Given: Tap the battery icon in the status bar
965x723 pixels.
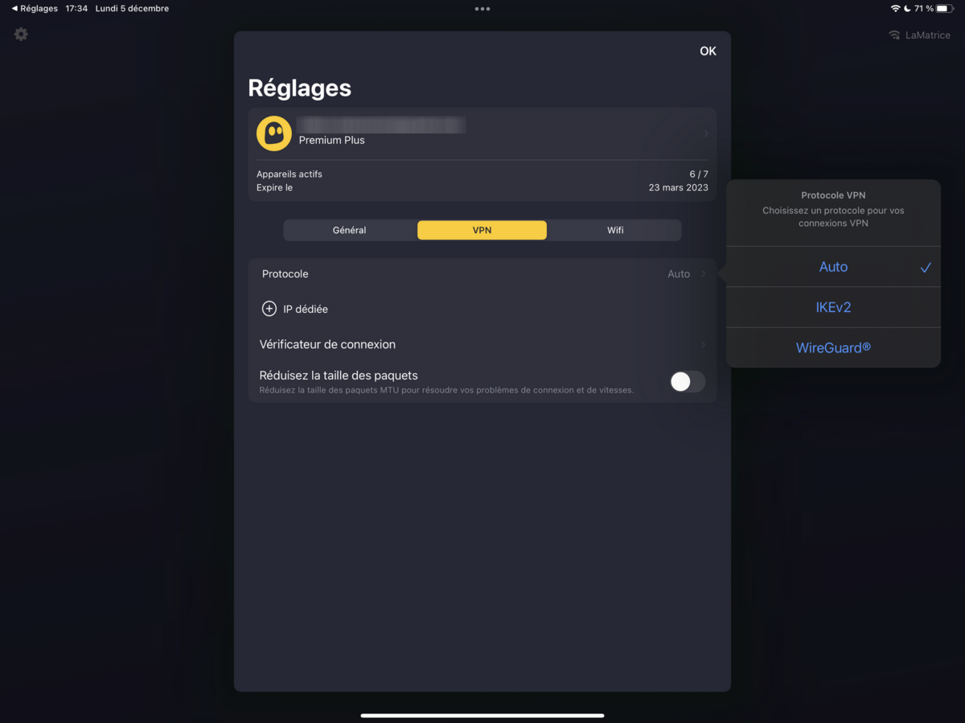Looking at the screenshot, I should [x=946, y=9].
